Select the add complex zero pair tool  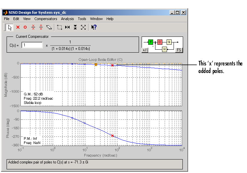point(41,27)
